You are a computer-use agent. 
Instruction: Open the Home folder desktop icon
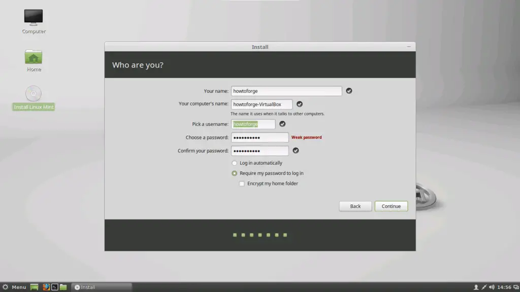(x=34, y=61)
